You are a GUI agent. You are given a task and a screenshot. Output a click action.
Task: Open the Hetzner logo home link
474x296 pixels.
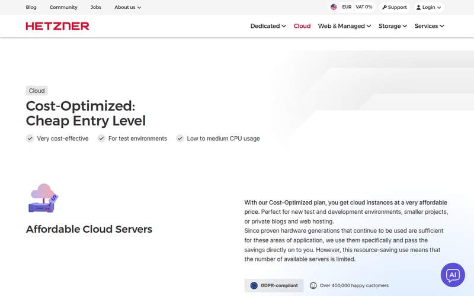pyautogui.click(x=57, y=26)
